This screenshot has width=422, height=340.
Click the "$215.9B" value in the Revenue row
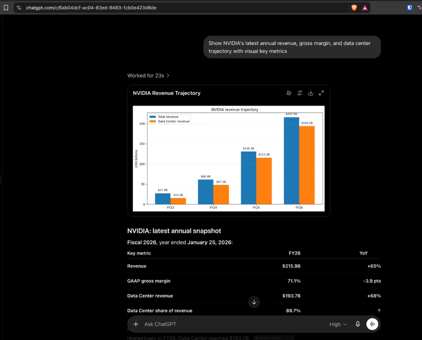click(291, 266)
